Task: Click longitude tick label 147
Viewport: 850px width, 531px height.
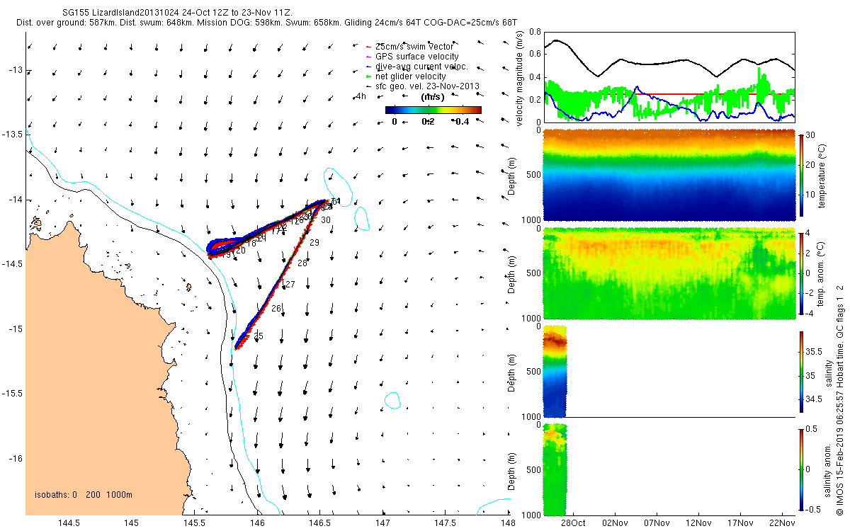Action: pyautogui.click(x=383, y=524)
